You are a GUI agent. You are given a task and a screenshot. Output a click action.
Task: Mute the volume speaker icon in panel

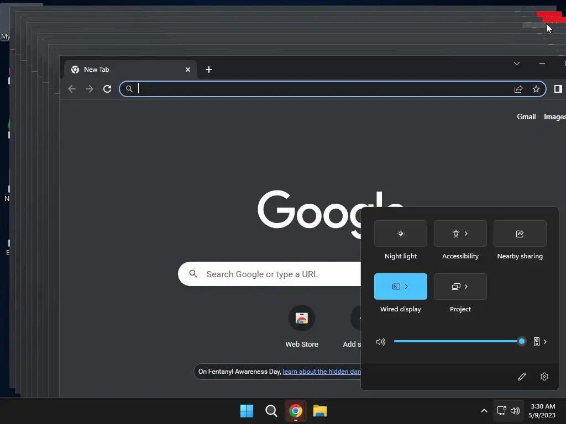pyautogui.click(x=380, y=341)
